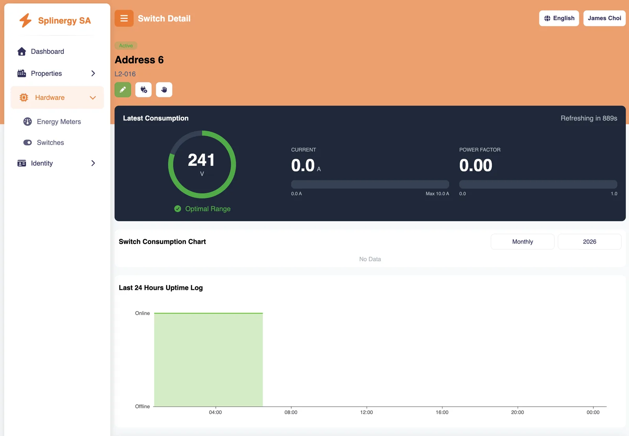Click the Switch Consumption Chart heading
Screen dimensions: 629x436
click(x=162, y=242)
